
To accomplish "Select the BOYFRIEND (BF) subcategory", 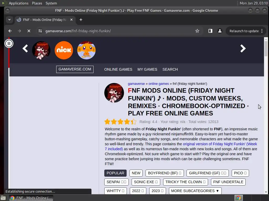I will [165, 173].
